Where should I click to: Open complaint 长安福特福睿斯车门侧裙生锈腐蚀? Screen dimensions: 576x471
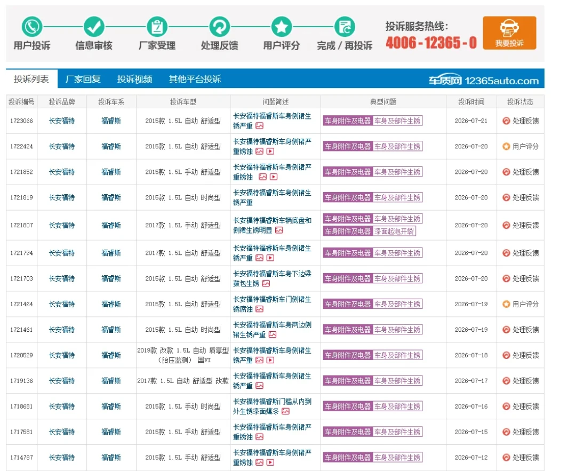[272, 304]
